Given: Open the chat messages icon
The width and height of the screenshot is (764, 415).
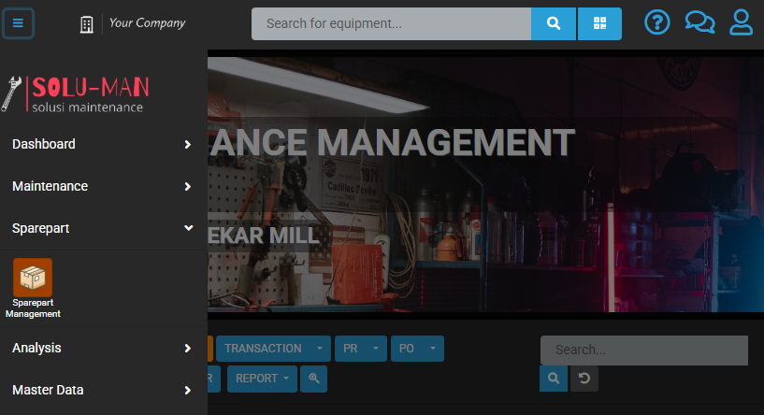Looking at the screenshot, I should (699, 22).
